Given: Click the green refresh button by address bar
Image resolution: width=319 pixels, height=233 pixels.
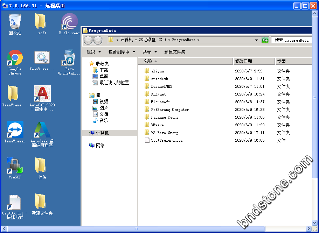Looking at the screenshot, I should pos(265,40).
